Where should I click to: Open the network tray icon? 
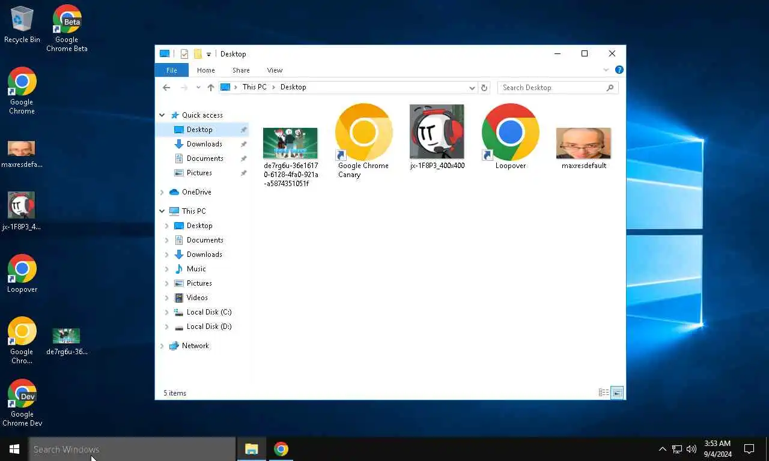pos(677,449)
